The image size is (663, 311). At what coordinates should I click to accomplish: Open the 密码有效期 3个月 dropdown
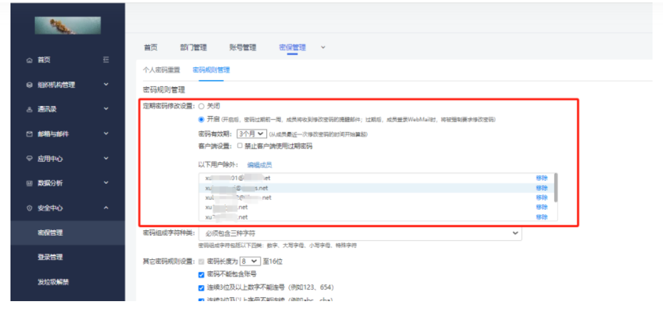(x=252, y=134)
